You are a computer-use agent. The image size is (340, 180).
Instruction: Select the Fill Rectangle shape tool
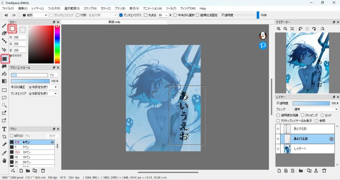point(4,59)
